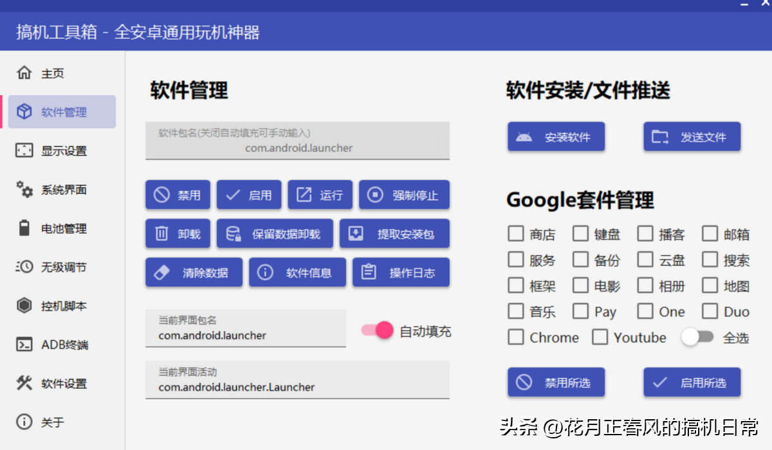772x450 pixels.
Task: Switch to 显示设置 in sidebar
Action: coord(62,150)
